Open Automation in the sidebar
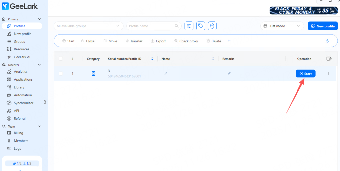340x171 pixels. (x=23, y=95)
